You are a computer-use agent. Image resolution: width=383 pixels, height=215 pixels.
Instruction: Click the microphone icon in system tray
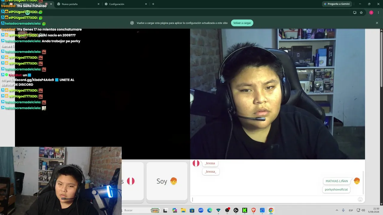click(343, 211)
